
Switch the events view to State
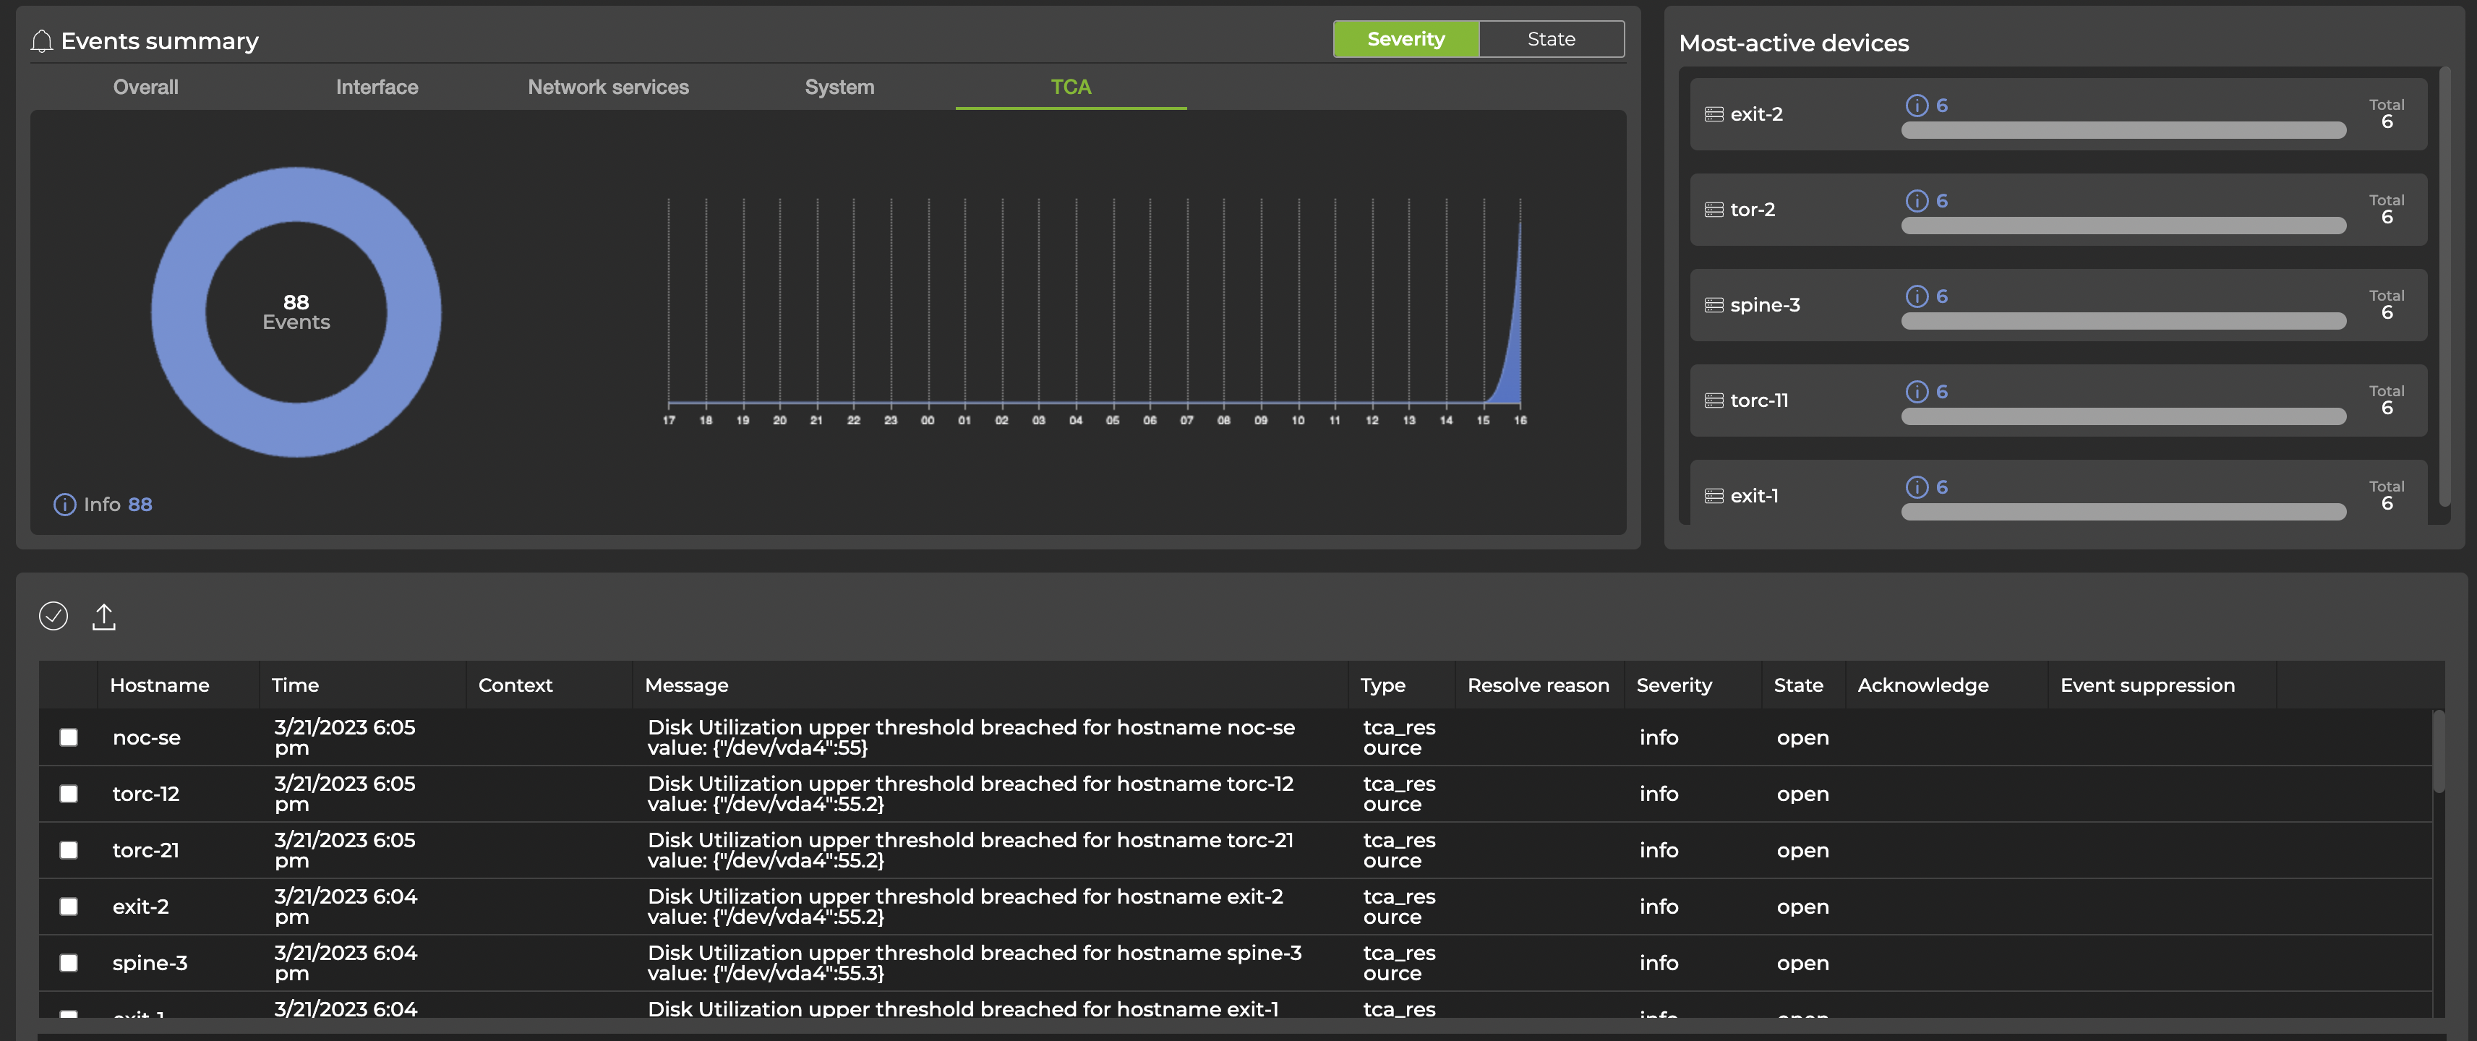1551,40
